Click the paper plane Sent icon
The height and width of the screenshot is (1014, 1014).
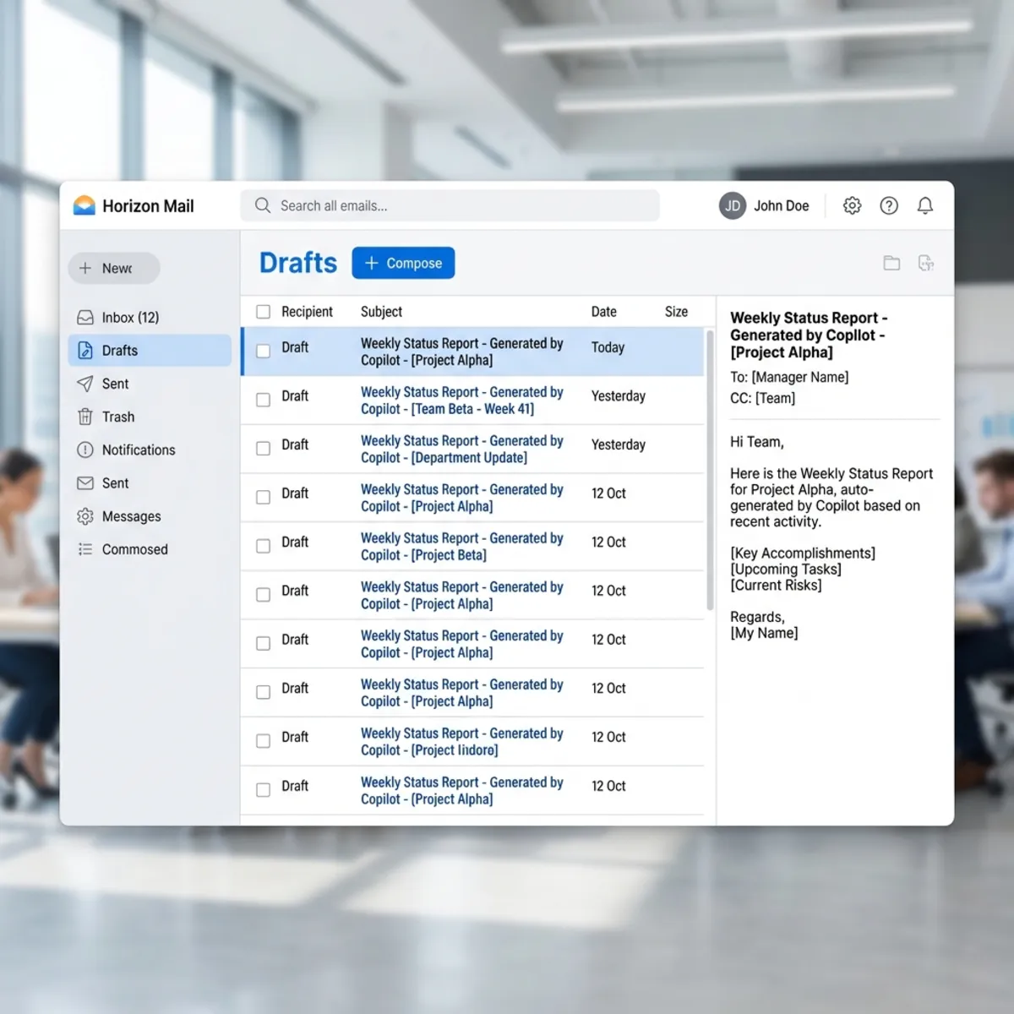[x=85, y=384]
